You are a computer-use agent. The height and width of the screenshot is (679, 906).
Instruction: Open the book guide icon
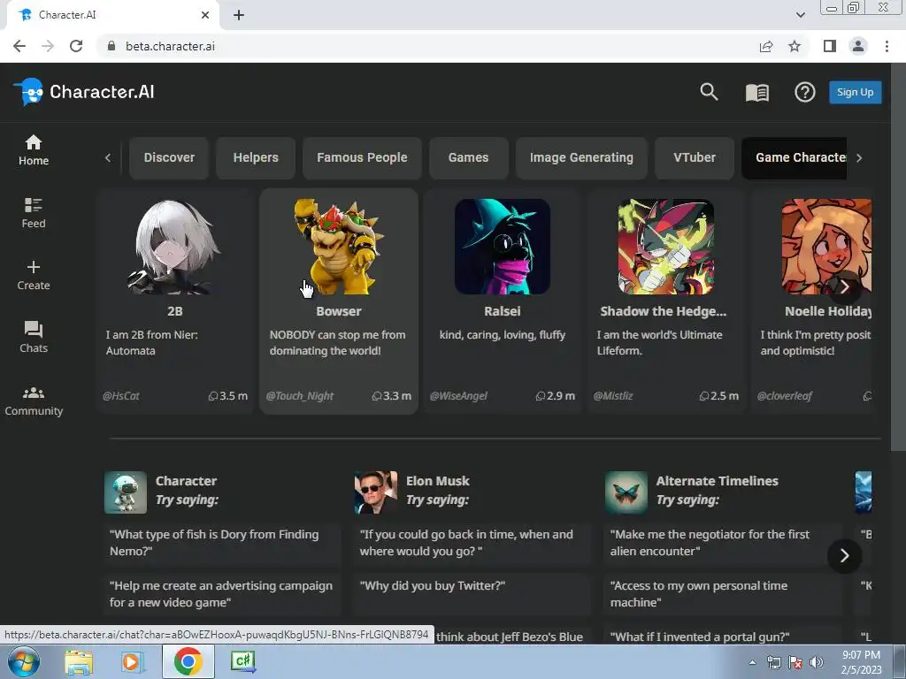(757, 92)
